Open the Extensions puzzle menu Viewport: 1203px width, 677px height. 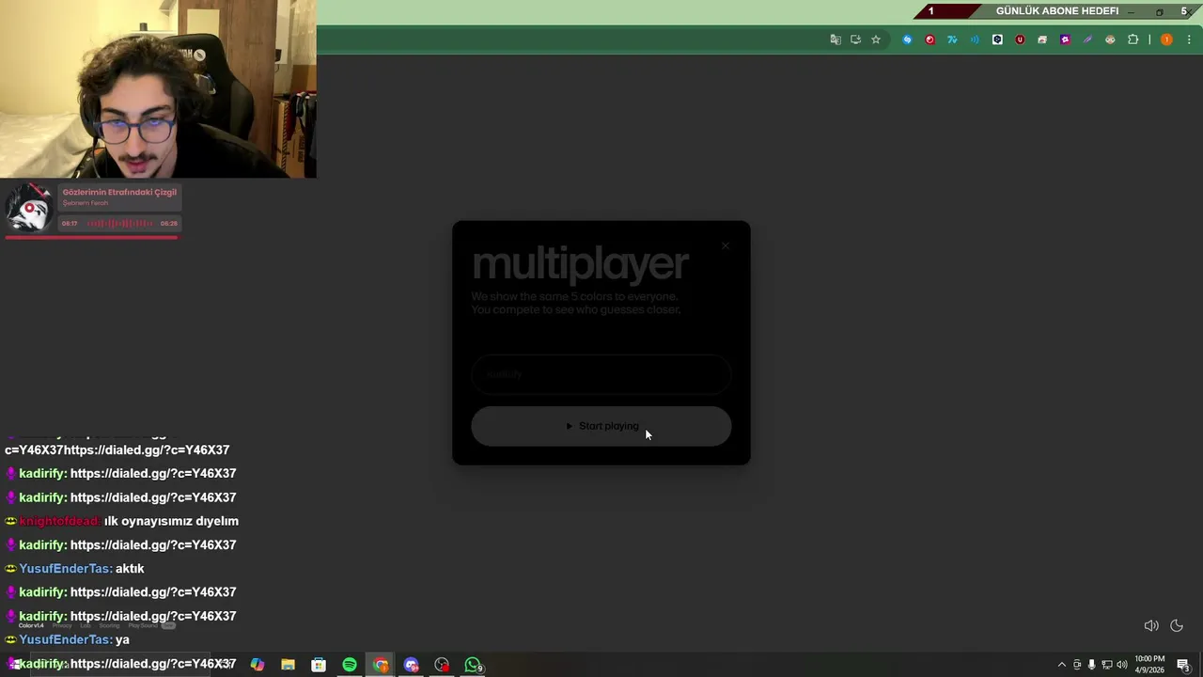pyautogui.click(x=1133, y=39)
